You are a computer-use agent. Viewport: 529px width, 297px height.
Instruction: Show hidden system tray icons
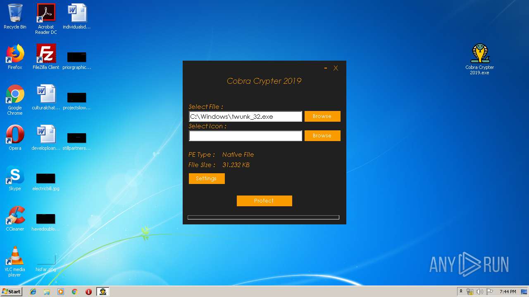[461, 292]
